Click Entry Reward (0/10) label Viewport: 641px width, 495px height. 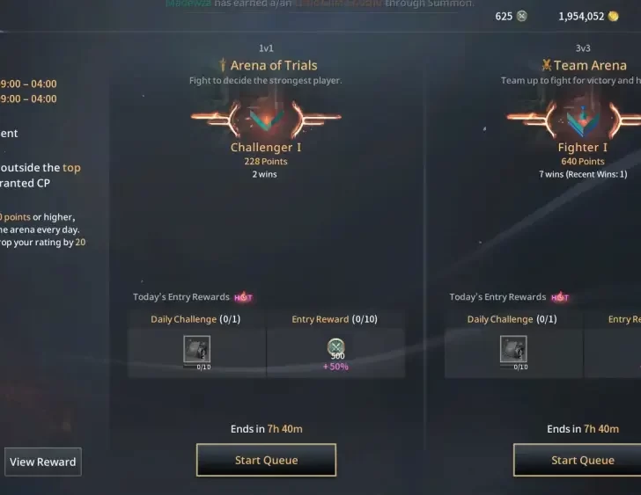coord(335,319)
